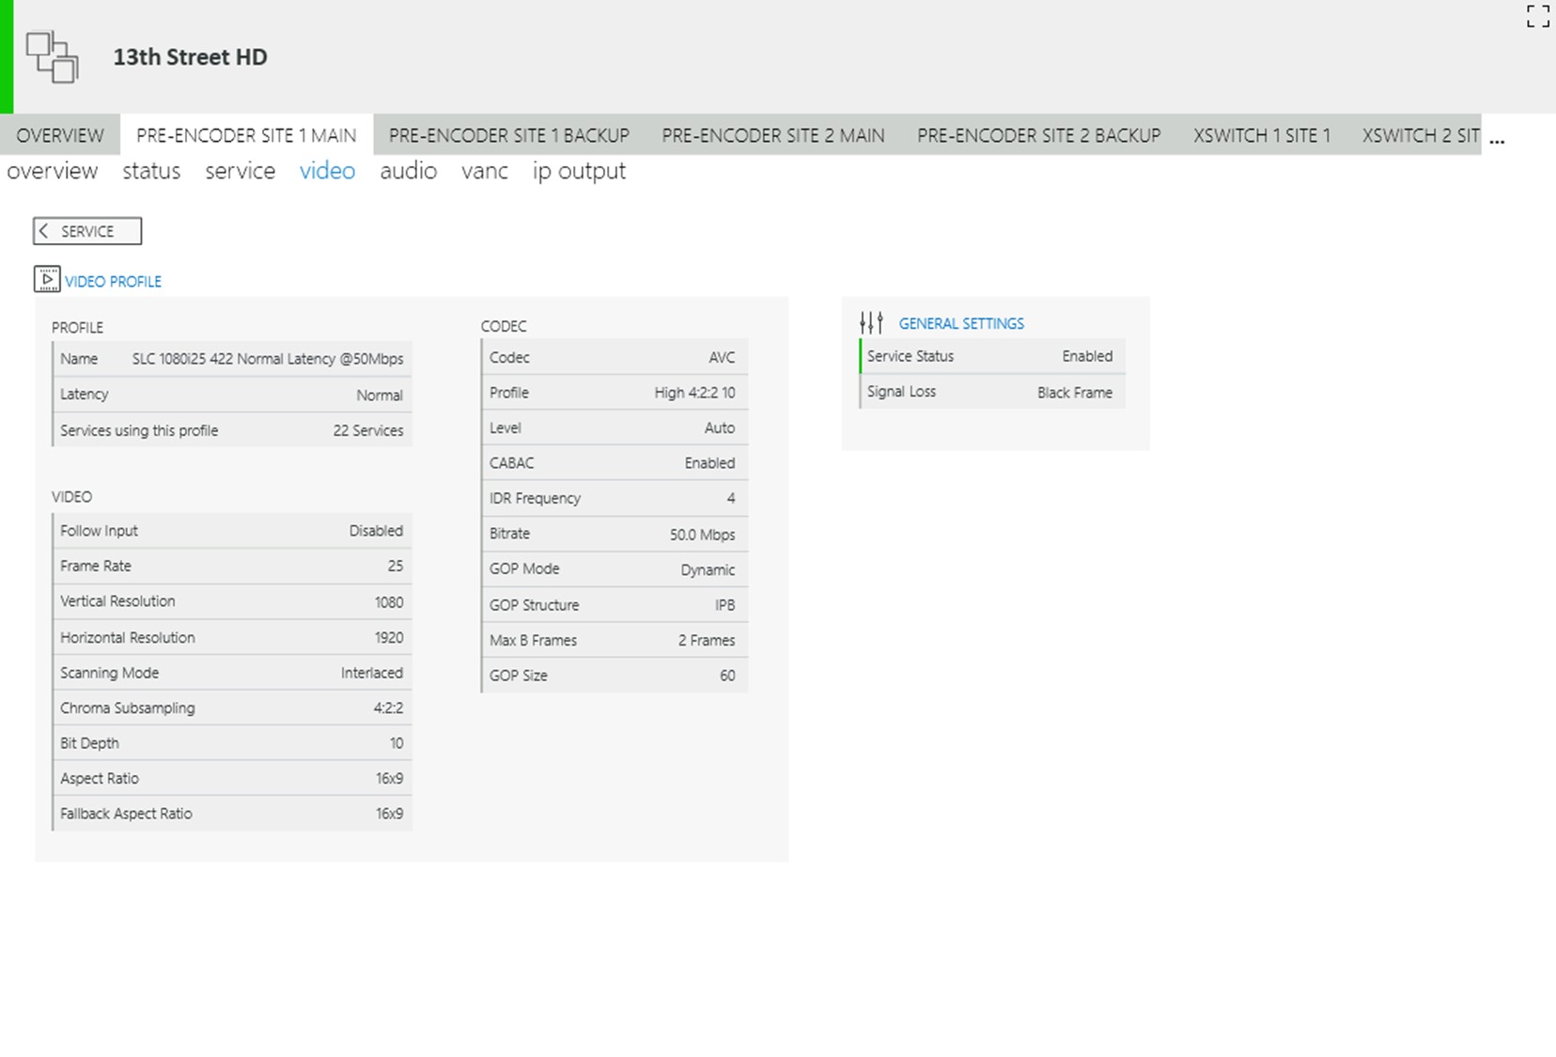Switch to Pre-Encoder Site 1 Backup tab

click(508, 135)
